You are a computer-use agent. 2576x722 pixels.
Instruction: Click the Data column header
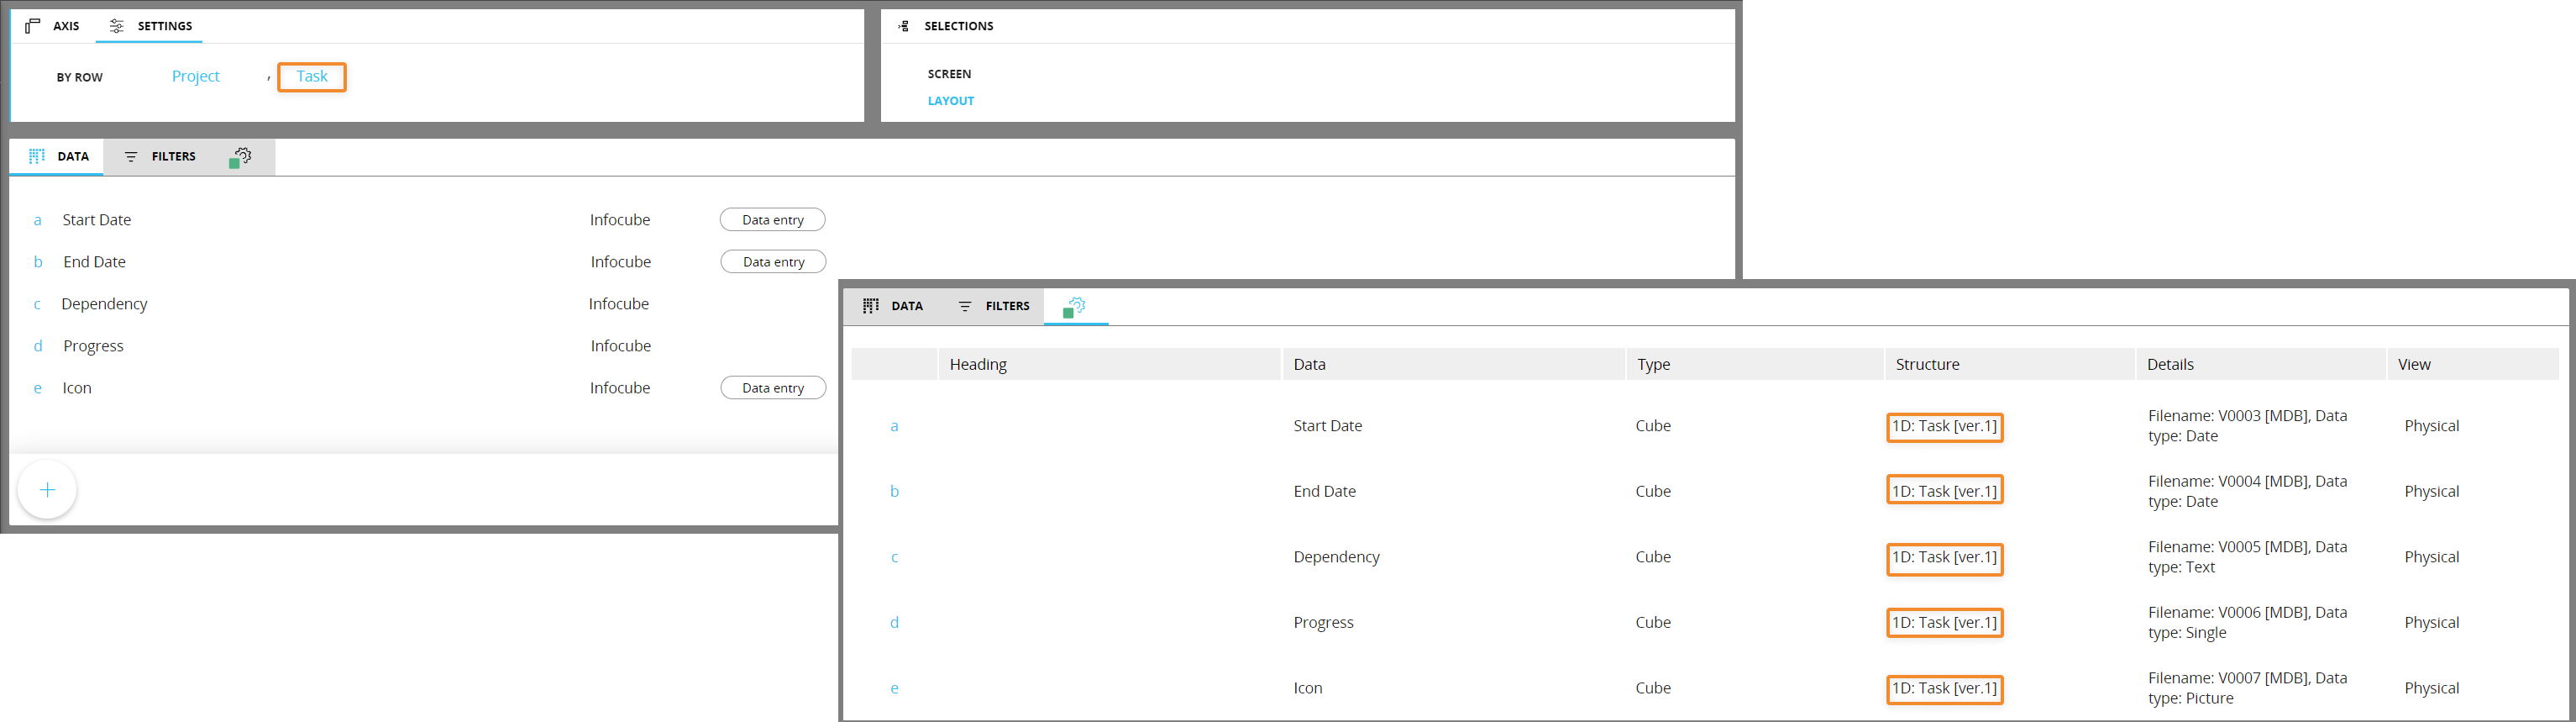coord(1453,365)
